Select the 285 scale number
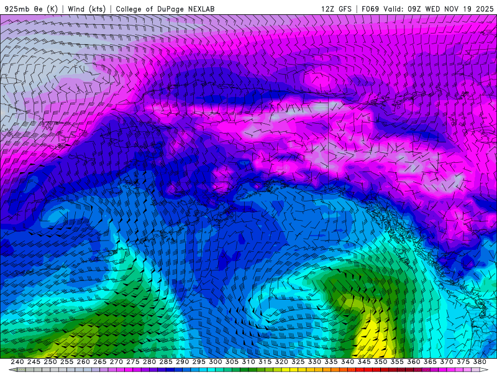 point(166,362)
